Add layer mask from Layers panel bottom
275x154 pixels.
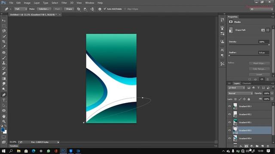pyautogui.click(x=246, y=146)
